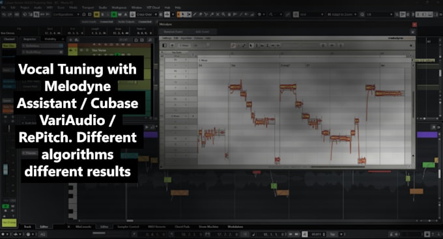Open the Cross-Over automation mode dropdown
The image size is (443, 239).
tap(147, 14)
